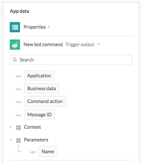Viewport: 142px width, 163px height.
Task: Click the ABC type icon beside Message ID
Action: (x=19, y=115)
